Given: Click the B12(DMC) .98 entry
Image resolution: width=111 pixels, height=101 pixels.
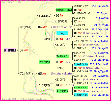Looking at the screenshot, I should pos(82,13).
